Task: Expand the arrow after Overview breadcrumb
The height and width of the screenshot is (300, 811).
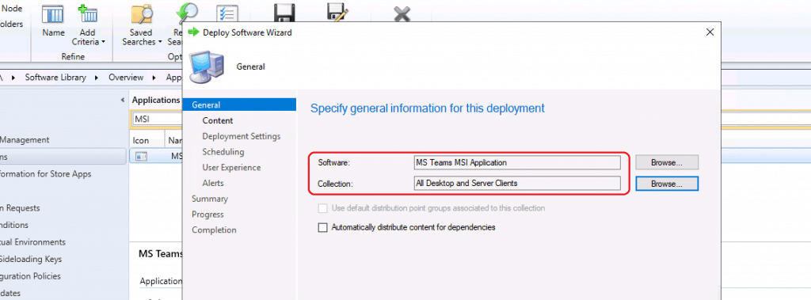Action: point(154,78)
